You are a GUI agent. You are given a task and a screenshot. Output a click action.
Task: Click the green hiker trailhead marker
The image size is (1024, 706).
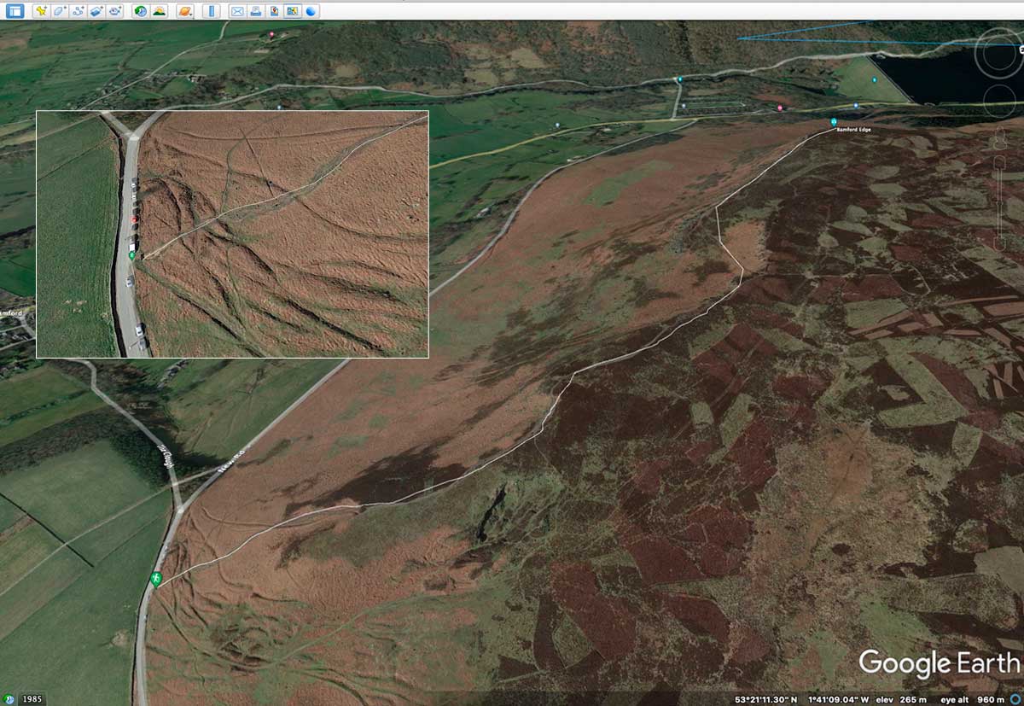click(x=156, y=579)
